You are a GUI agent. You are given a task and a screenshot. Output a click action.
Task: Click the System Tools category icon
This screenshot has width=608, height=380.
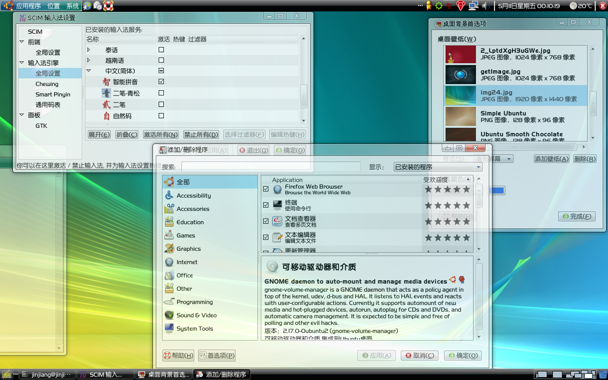click(x=169, y=328)
